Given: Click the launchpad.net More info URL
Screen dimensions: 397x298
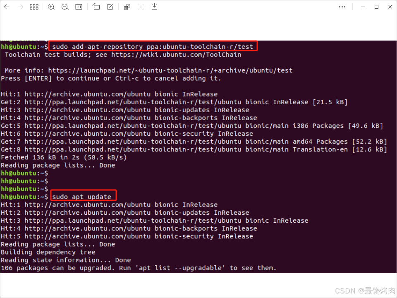Looking at the screenshot, I should click(170, 70).
